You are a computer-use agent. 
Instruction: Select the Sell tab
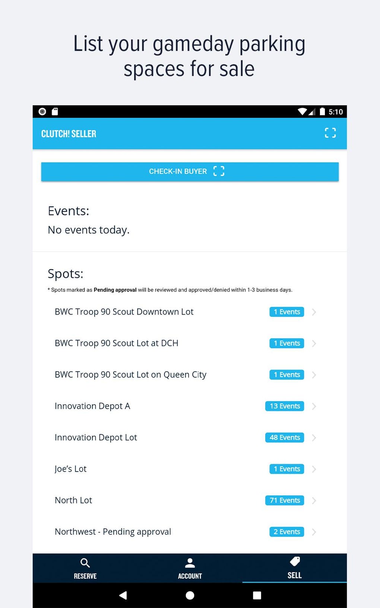pyautogui.click(x=294, y=567)
